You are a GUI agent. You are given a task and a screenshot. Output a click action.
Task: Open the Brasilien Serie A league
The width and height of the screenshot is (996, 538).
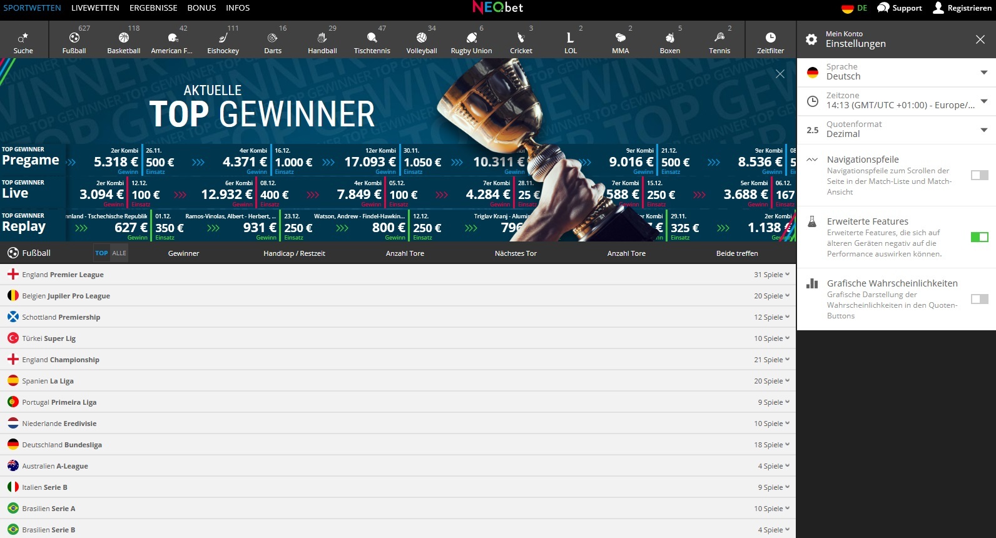(x=398, y=509)
